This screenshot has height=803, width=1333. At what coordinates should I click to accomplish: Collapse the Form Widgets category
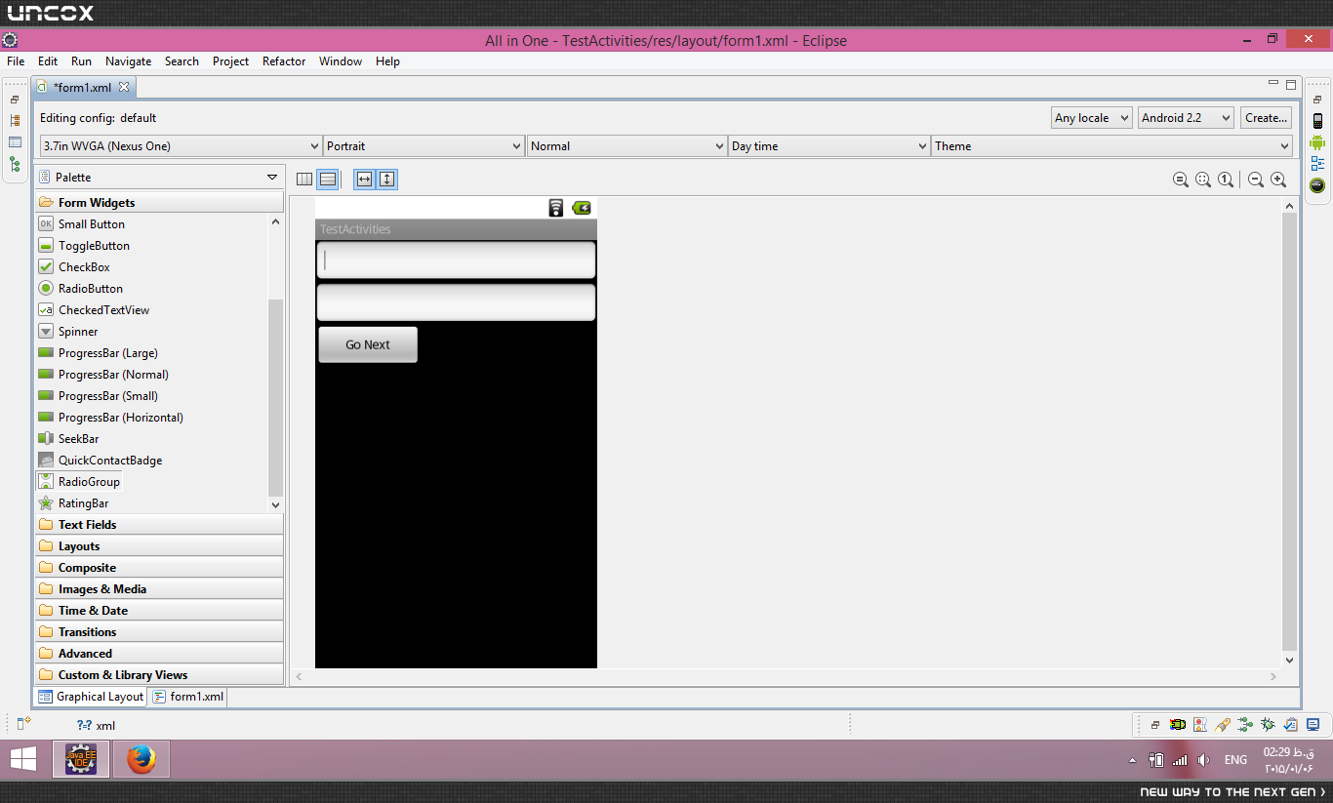pyautogui.click(x=159, y=203)
